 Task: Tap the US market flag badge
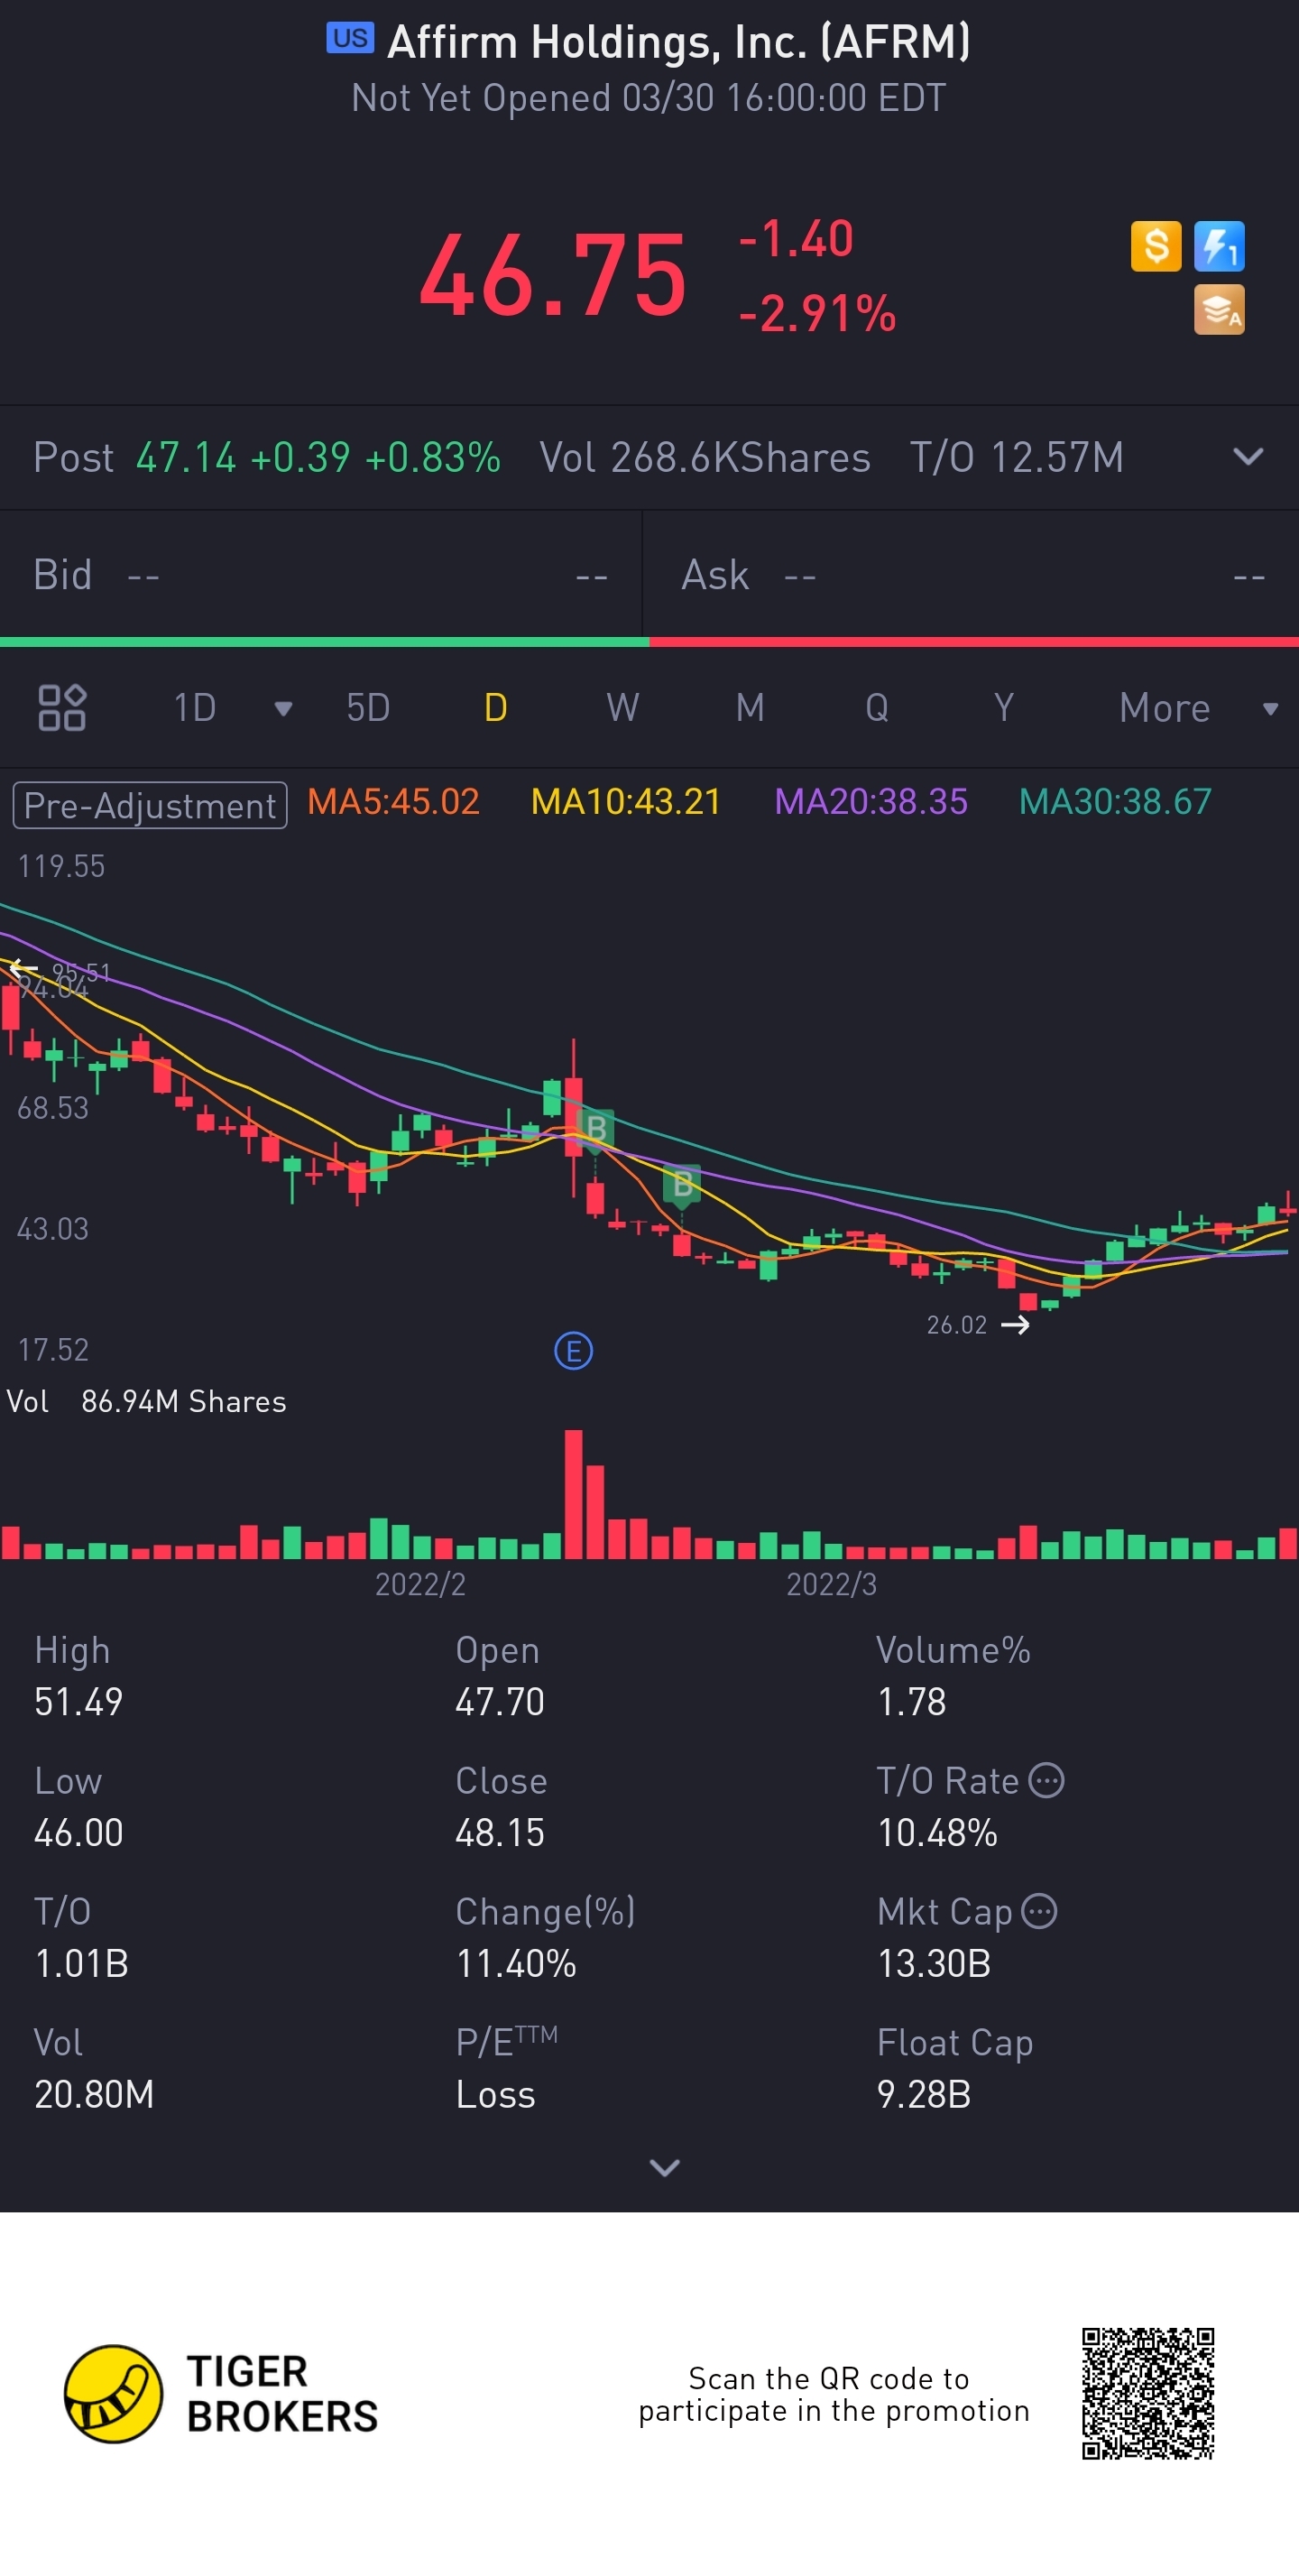[x=350, y=38]
